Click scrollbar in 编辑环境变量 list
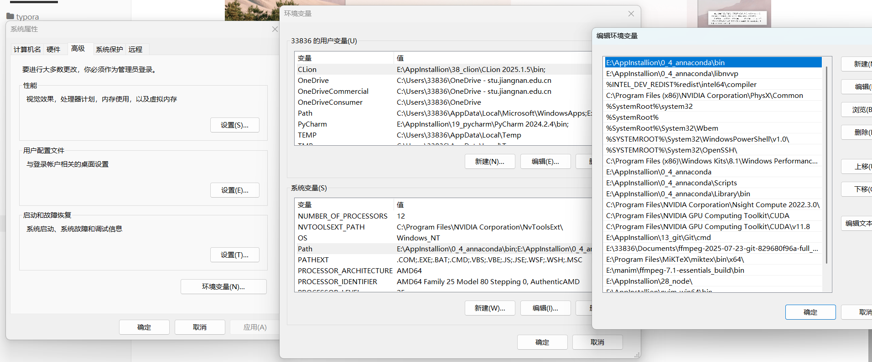Screen dimensions: 872x362 827,165
